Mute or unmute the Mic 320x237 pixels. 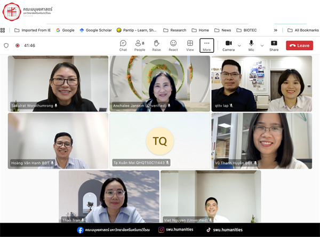(x=251, y=45)
